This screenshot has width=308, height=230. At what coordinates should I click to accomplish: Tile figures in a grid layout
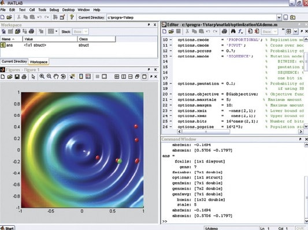point(117,77)
